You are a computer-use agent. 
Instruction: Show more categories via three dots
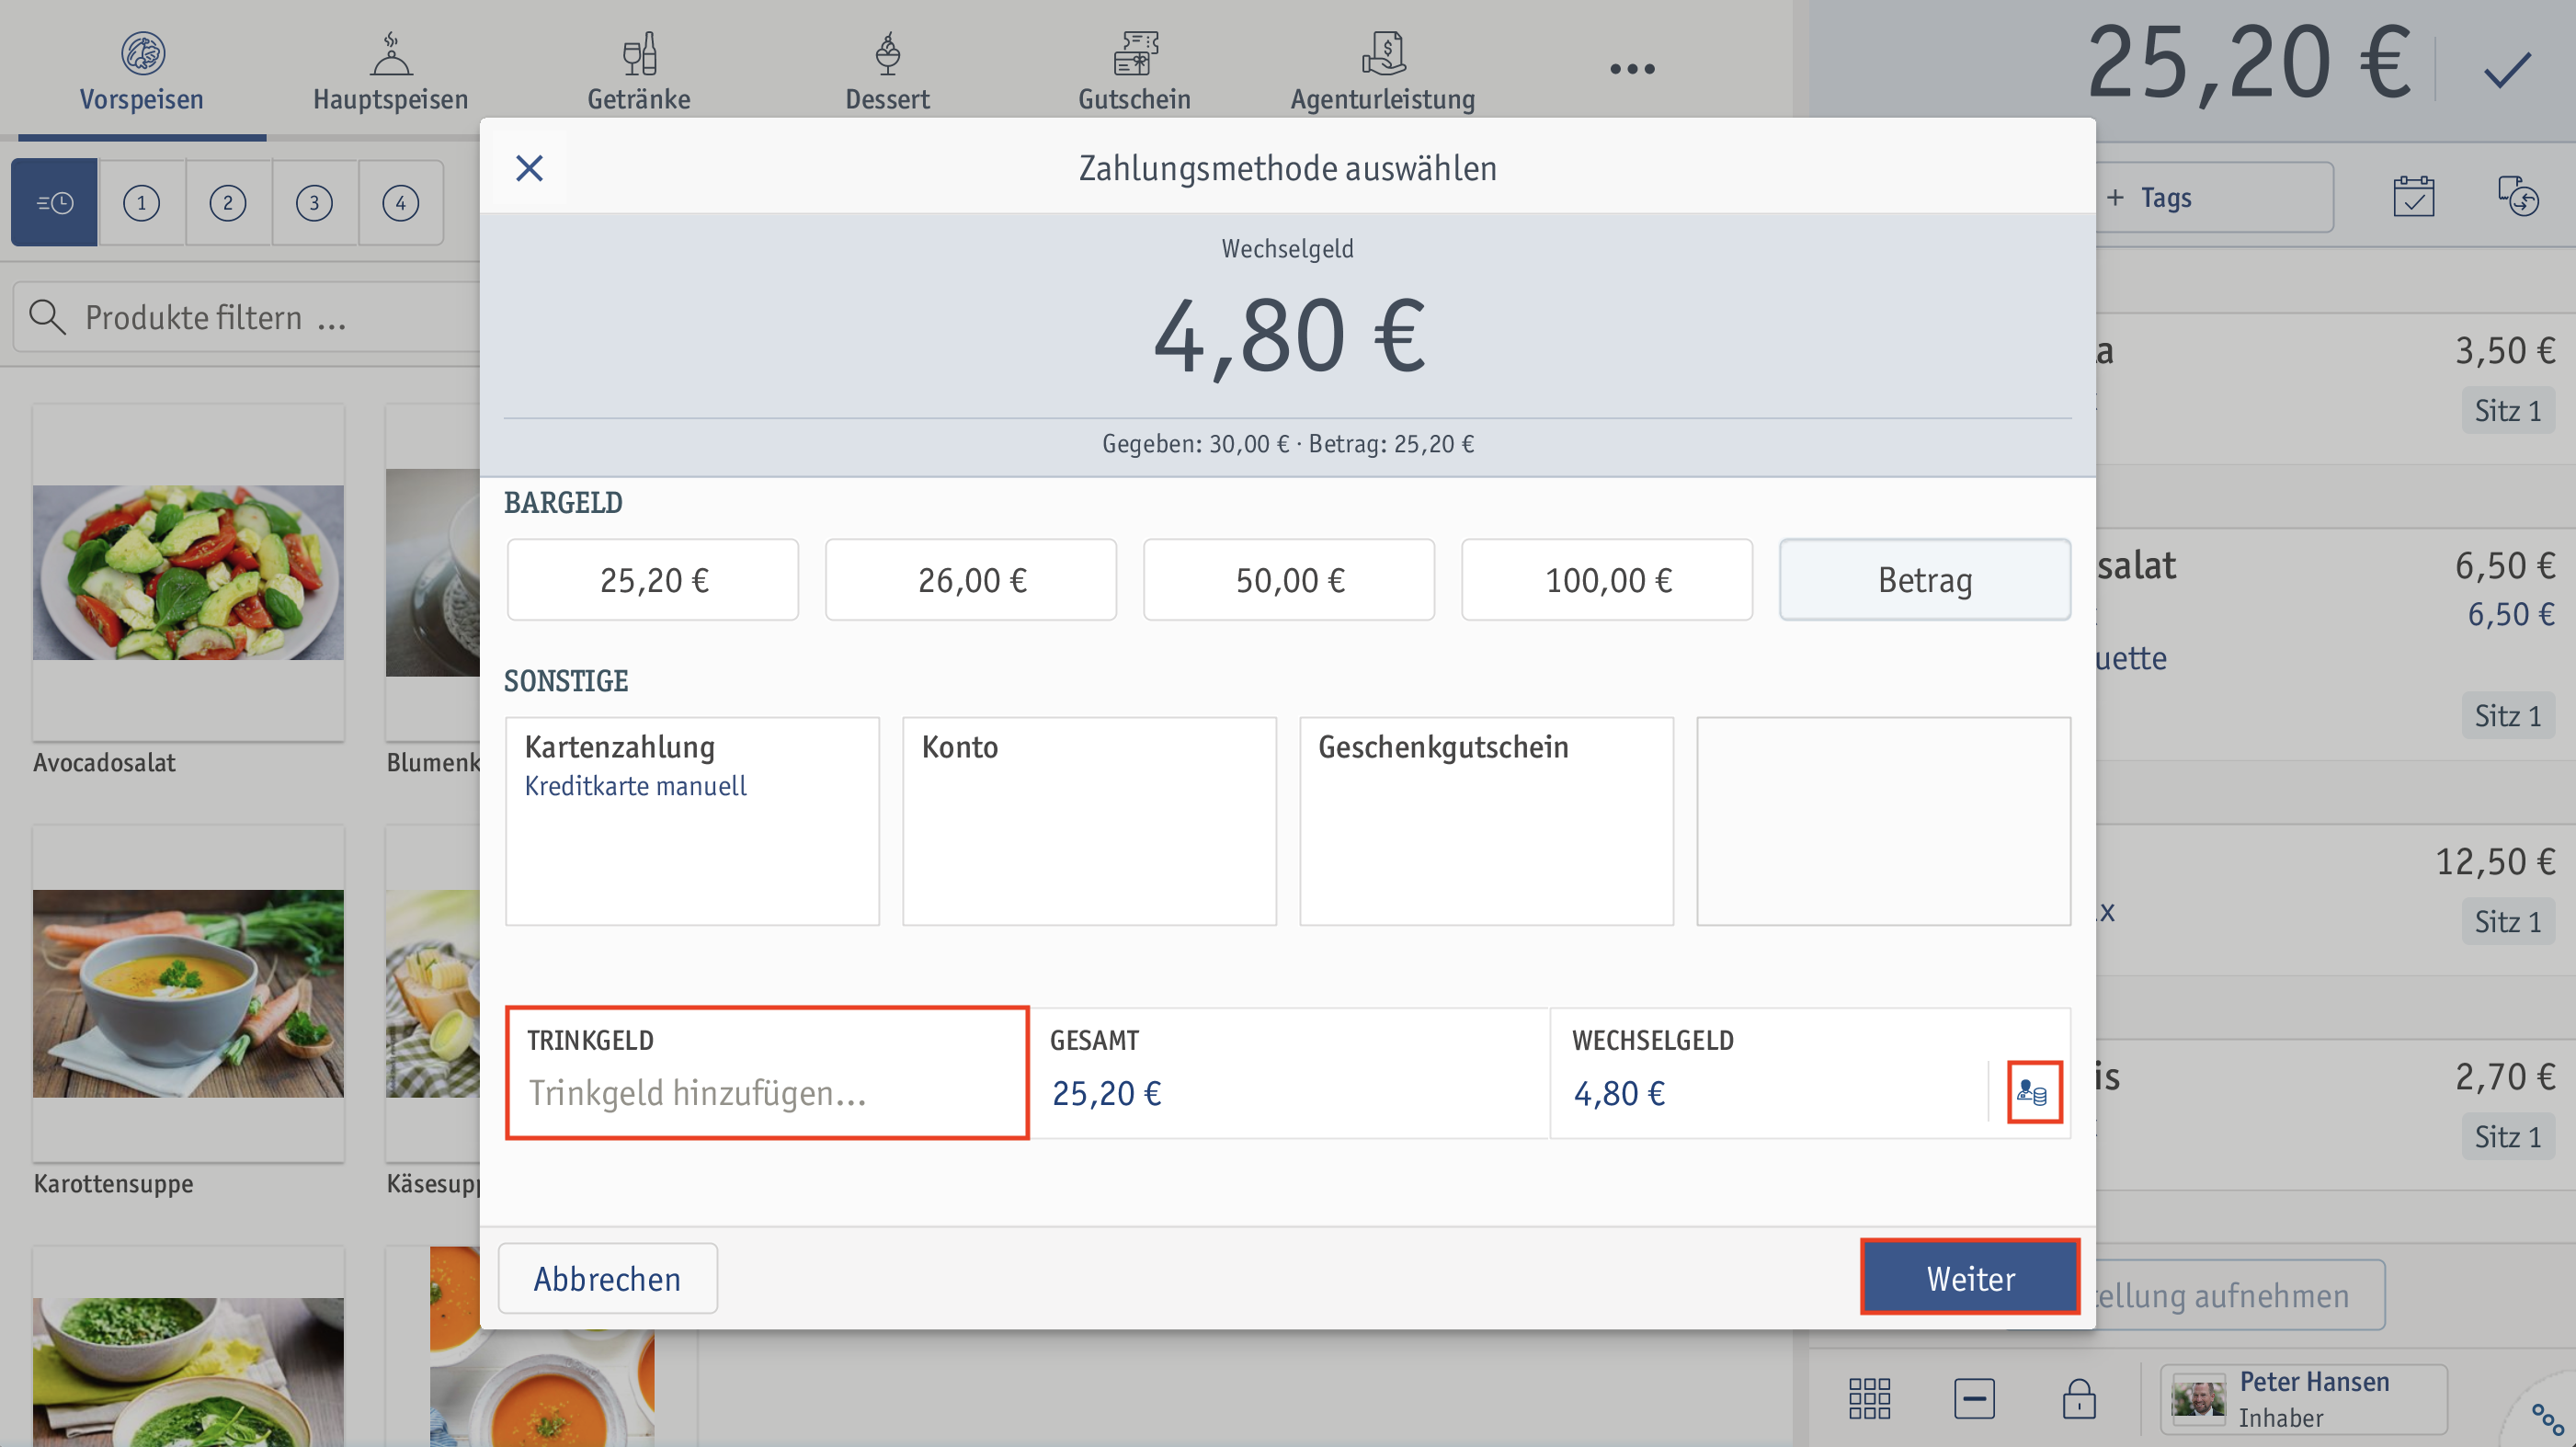(x=1632, y=69)
